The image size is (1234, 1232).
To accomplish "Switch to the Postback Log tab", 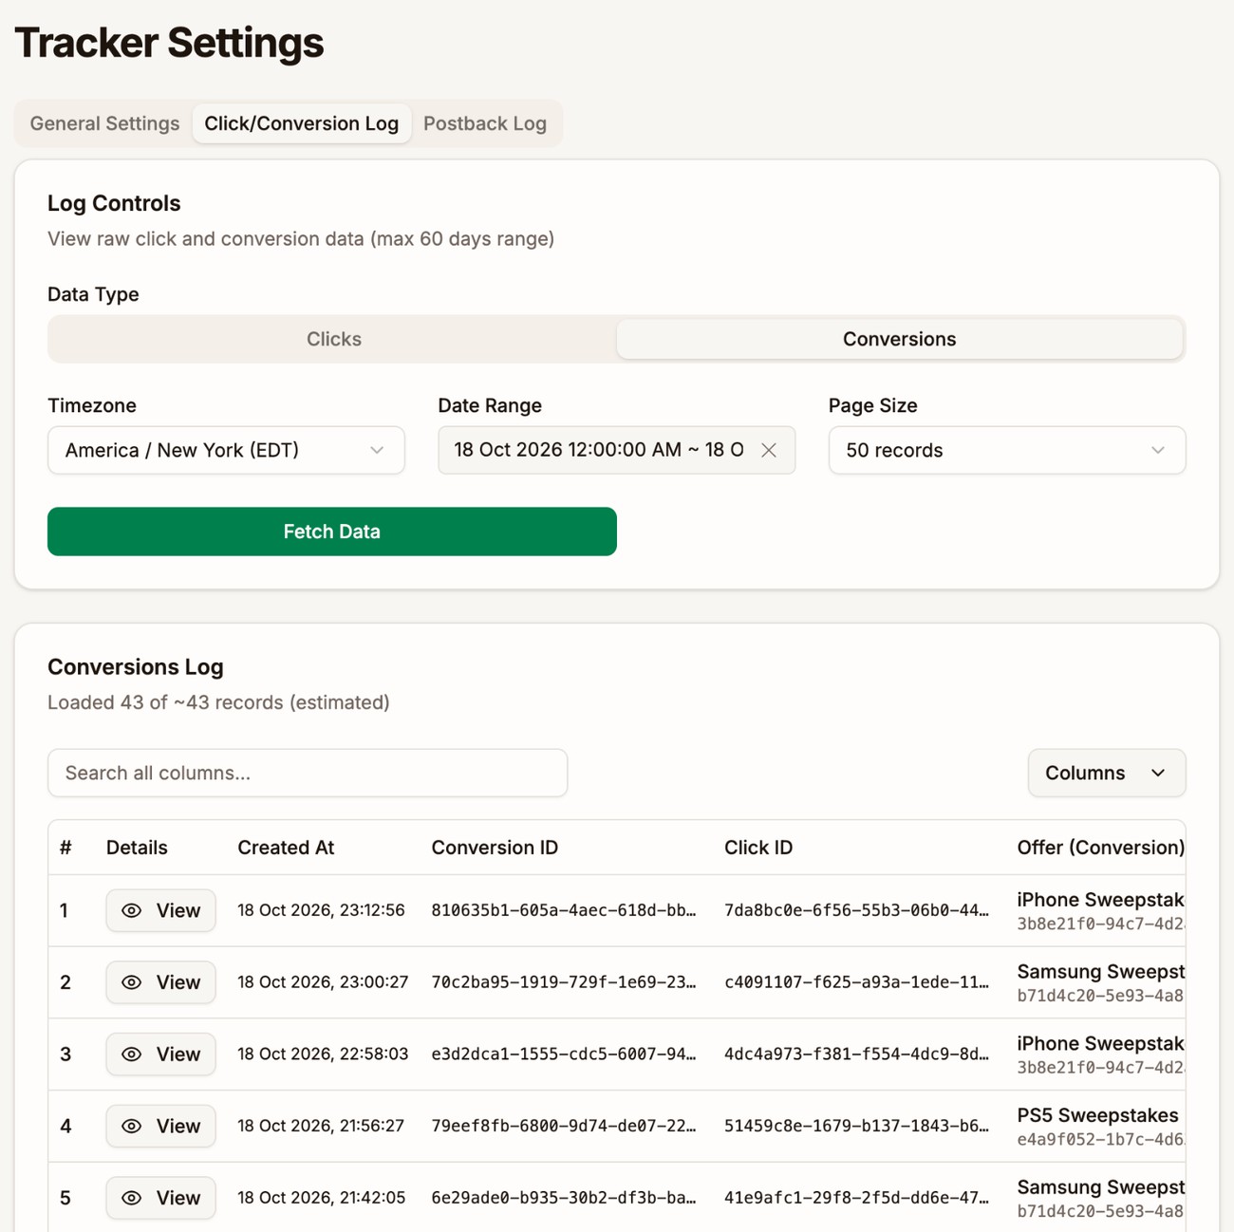I will point(485,123).
